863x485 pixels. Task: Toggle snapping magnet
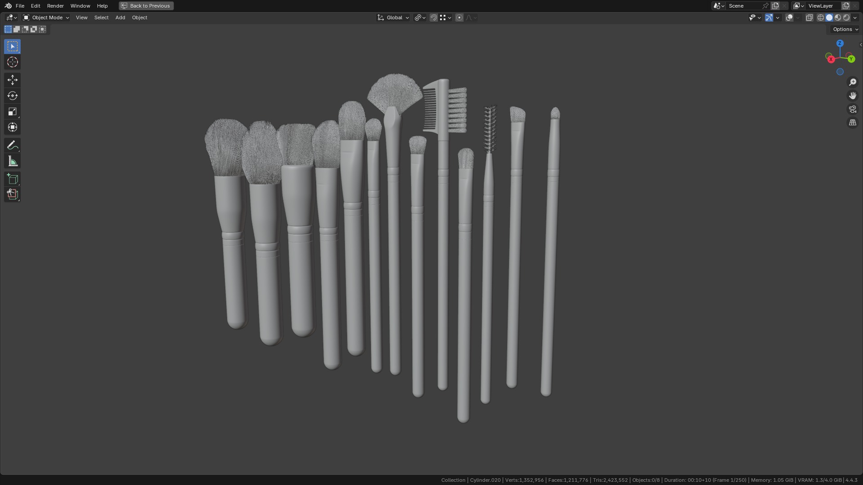point(433,18)
